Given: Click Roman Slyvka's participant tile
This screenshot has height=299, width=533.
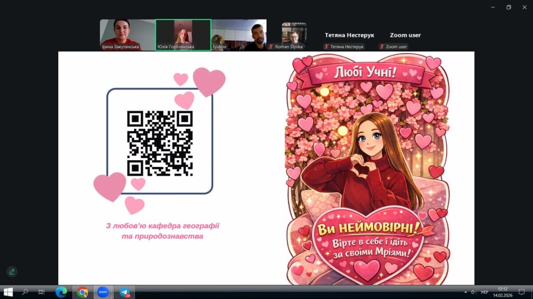Looking at the screenshot, I should coord(294,35).
